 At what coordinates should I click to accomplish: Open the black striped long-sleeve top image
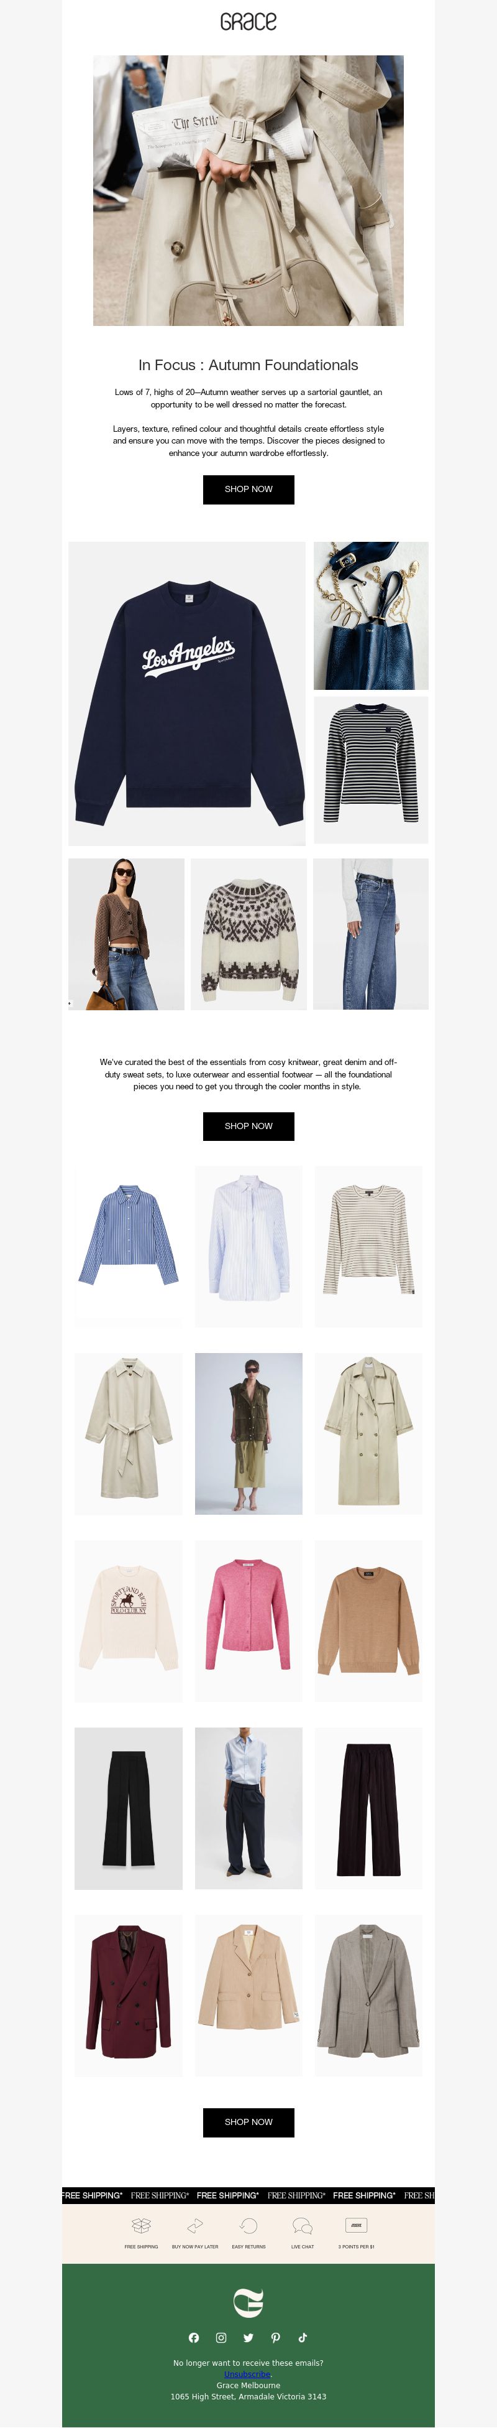pos(371,770)
